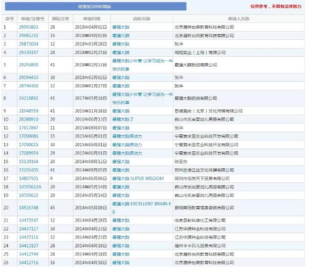Select date 2018年04月02日 in row 1

click(x=91, y=27)
